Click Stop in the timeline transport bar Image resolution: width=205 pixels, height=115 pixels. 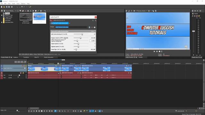click(42, 111)
